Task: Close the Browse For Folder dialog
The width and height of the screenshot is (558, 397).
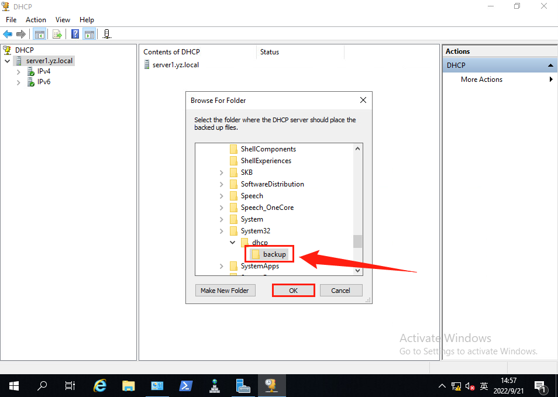Action: (363, 101)
